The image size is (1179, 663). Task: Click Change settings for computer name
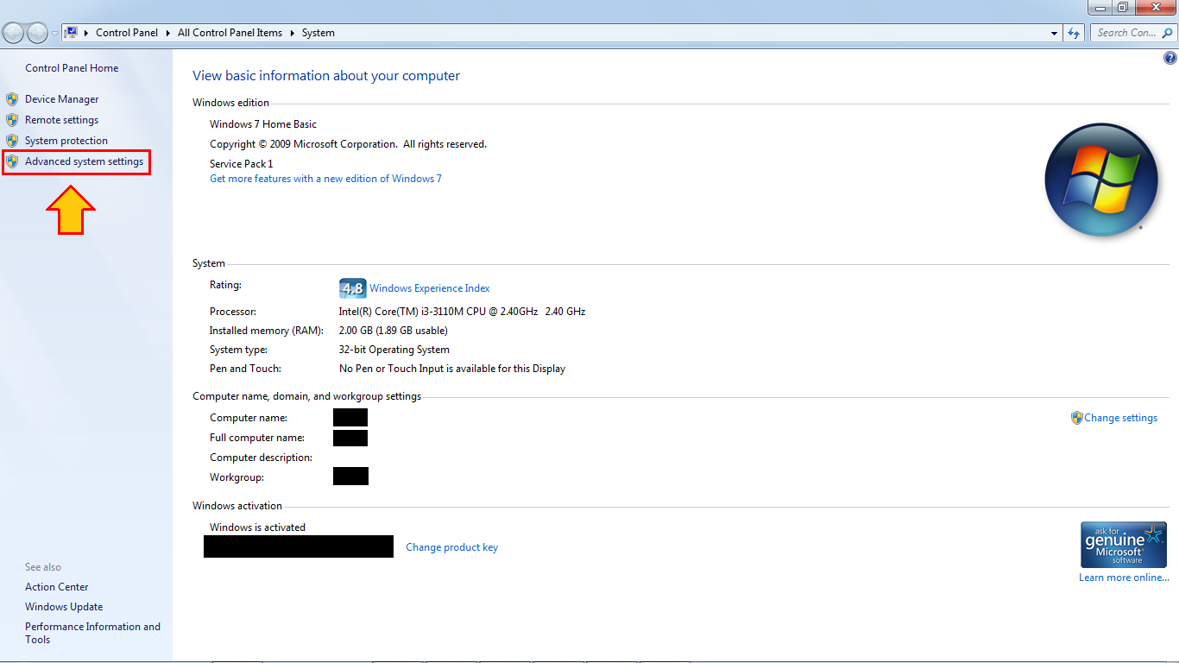tap(1120, 418)
